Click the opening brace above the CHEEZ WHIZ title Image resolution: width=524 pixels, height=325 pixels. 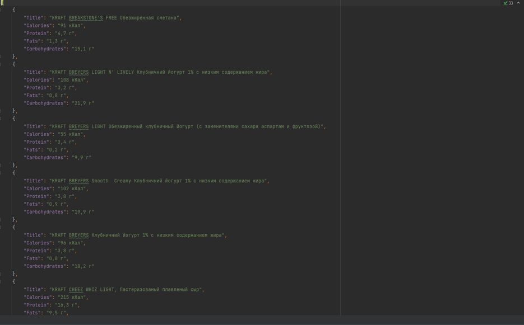(13, 281)
